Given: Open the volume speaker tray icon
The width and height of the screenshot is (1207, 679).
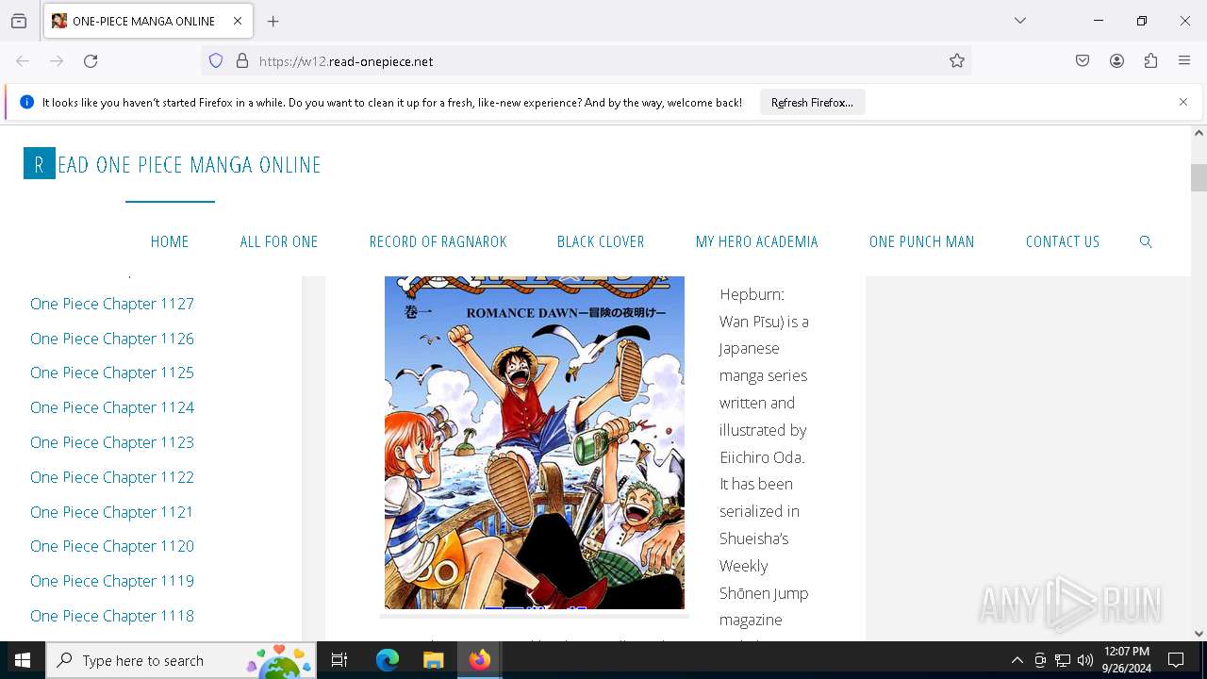Looking at the screenshot, I should (1084, 660).
